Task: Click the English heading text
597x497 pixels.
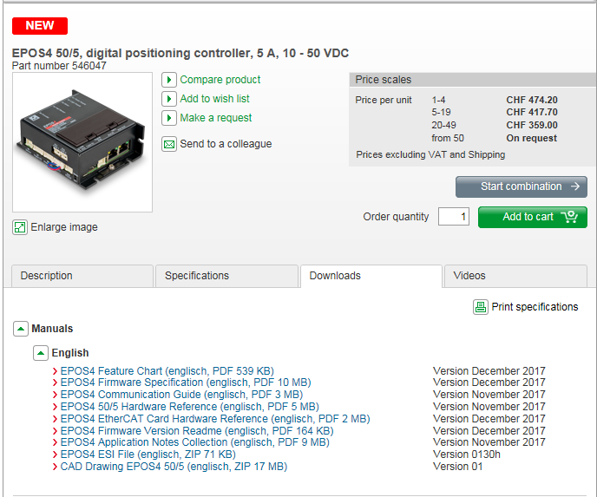Action: tap(70, 353)
